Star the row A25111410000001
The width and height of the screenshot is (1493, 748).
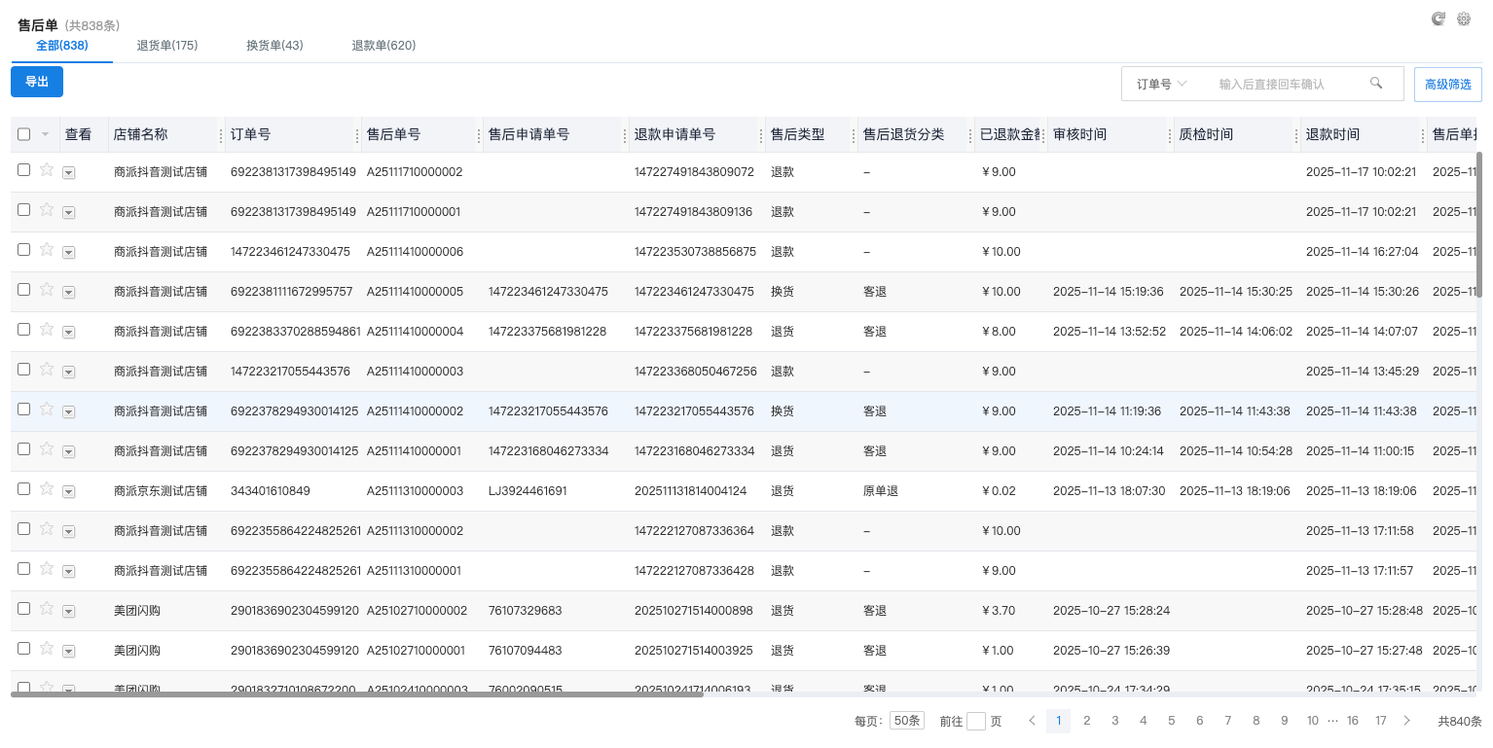pyautogui.click(x=46, y=448)
